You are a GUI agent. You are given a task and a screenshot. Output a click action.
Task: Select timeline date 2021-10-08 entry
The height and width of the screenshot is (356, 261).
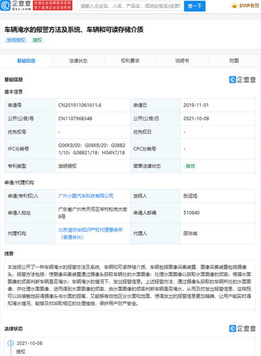[x=29, y=343]
